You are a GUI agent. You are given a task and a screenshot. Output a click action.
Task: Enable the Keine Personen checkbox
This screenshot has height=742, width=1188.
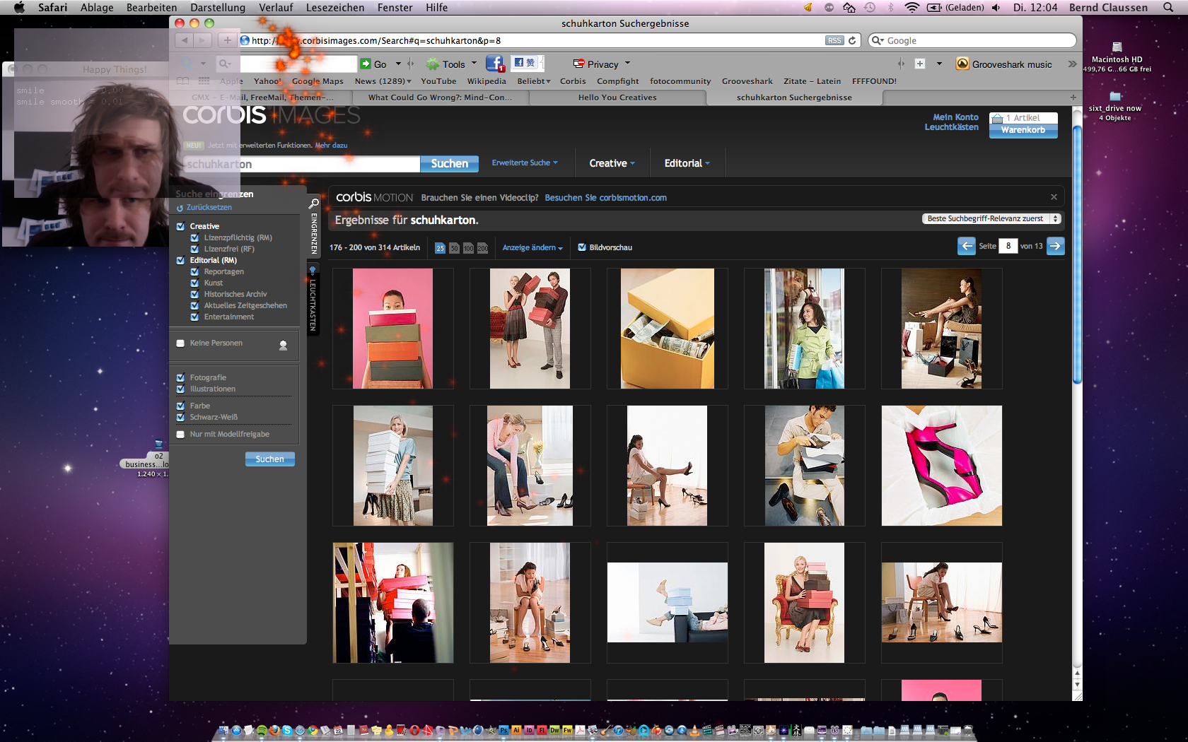click(181, 343)
